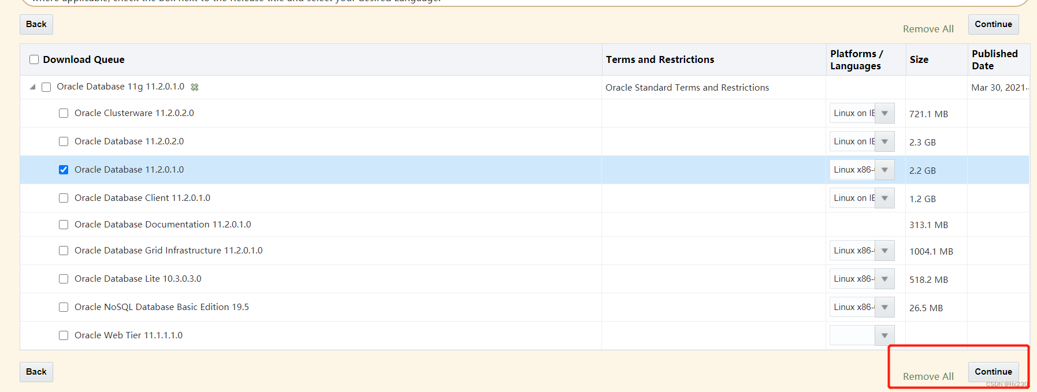Viewport: 1037px width, 392px height.
Task: Check the Oracle Database 11.2.0.2.0 box
Action: pyautogui.click(x=64, y=141)
